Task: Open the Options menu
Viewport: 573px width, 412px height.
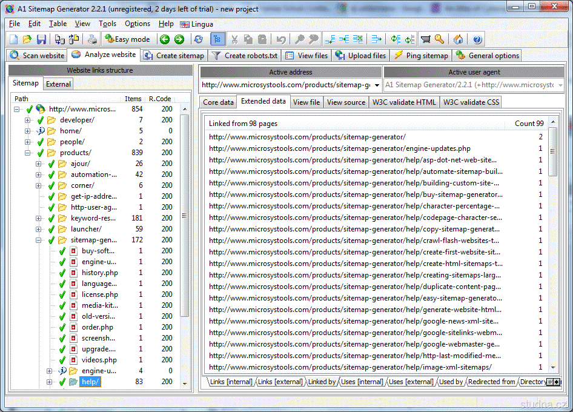Action: (x=137, y=24)
